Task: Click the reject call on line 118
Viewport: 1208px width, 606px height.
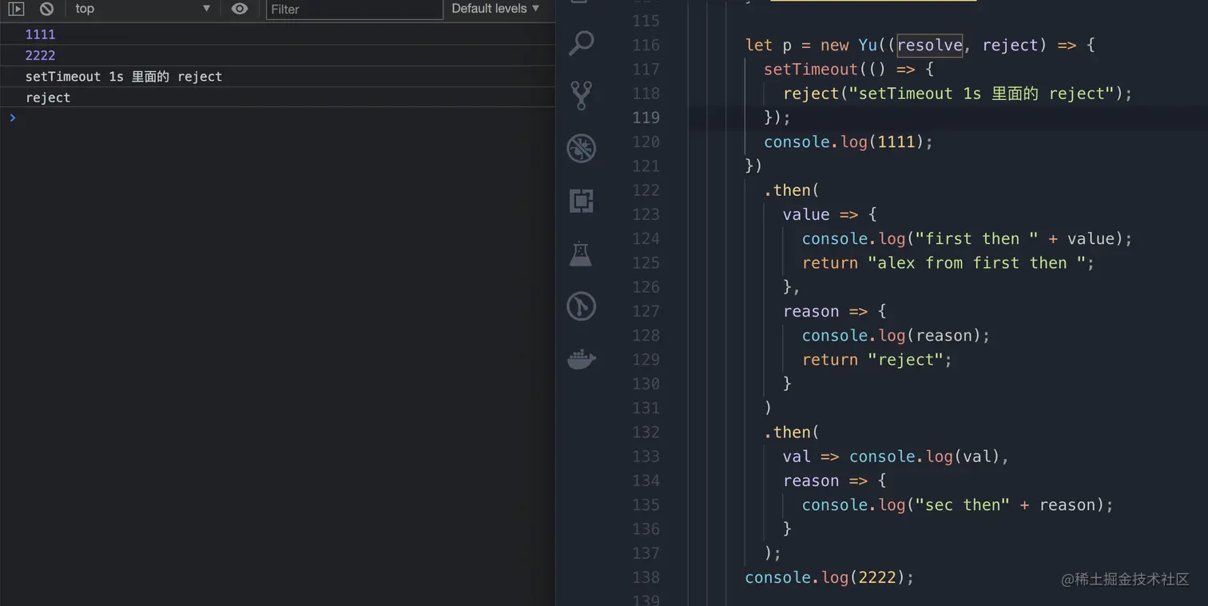Action: 958,94
